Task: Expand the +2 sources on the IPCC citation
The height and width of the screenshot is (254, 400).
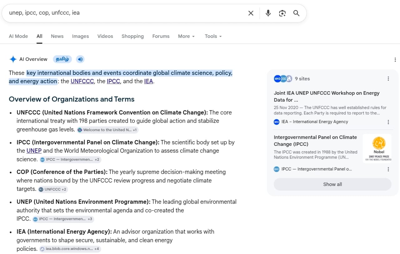Action: (x=97, y=160)
